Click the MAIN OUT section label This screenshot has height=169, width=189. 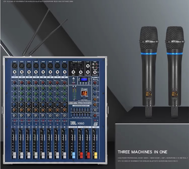(x=77, y=62)
